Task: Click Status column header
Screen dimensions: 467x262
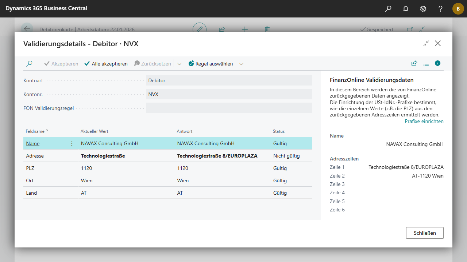Action: pos(279,131)
